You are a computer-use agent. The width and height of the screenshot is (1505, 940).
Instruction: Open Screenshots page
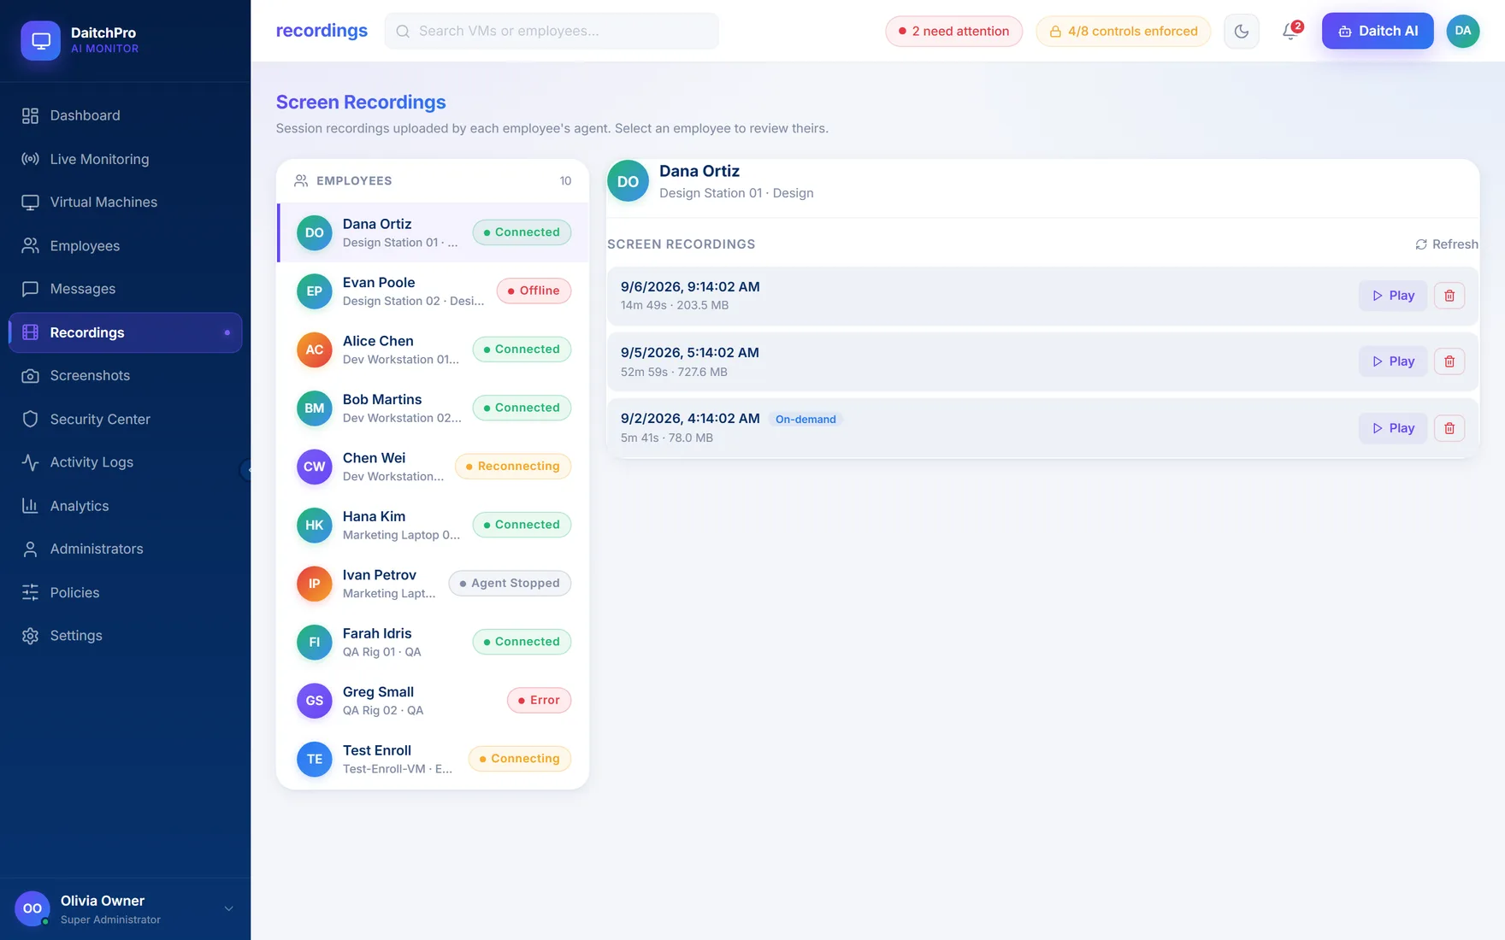click(125, 375)
